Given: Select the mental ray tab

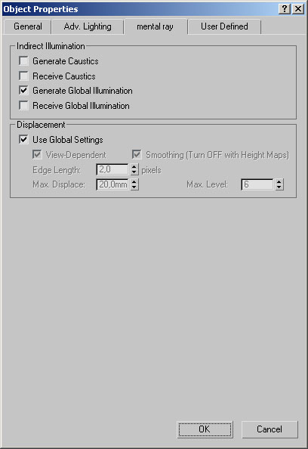Looking at the screenshot, I should 155,26.
